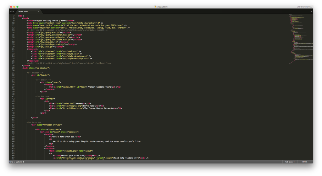Image resolution: width=322 pixels, height=176 pixels.
Task: Click the file icon in the title bar
Action: [156, 7]
